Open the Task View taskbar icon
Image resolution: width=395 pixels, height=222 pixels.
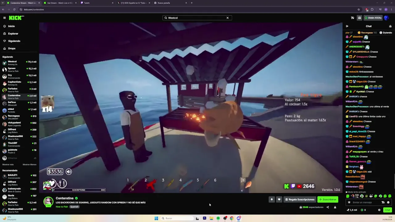tap(197, 218)
